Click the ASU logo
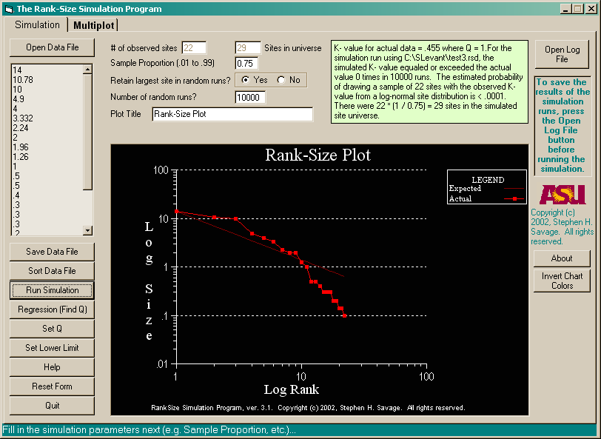Screen dimensions: 601x439 click(x=563, y=195)
